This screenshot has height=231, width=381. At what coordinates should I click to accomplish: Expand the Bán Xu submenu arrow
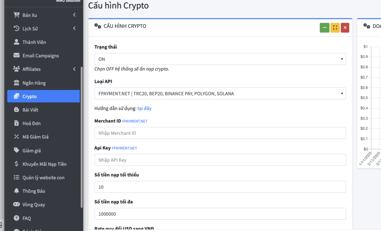coord(74,15)
